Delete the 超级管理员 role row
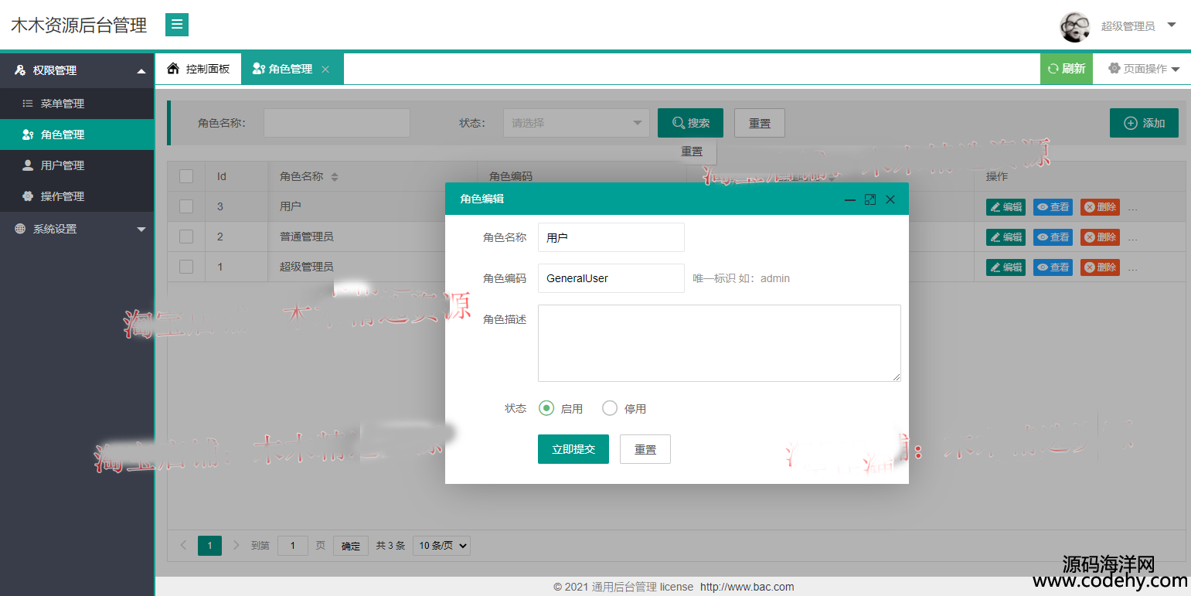Image resolution: width=1191 pixels, height=596 pixels. [x=1100, y=267]
